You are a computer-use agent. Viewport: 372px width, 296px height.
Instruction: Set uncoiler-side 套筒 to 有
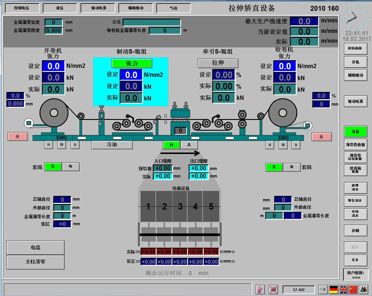(70, 166)
